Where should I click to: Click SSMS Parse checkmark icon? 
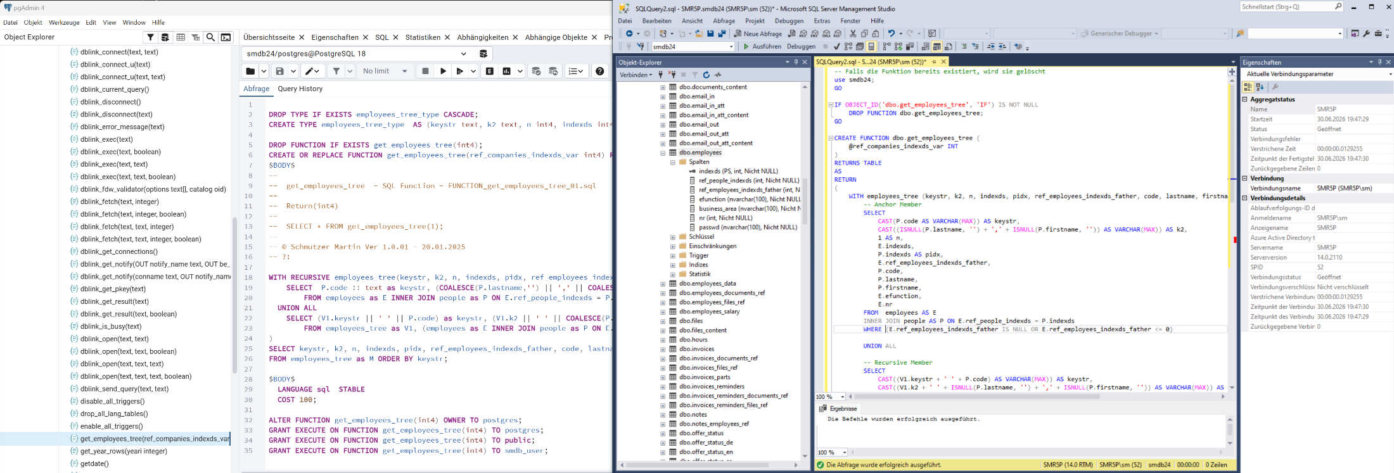pyautogui.click(x=836, y=46)
